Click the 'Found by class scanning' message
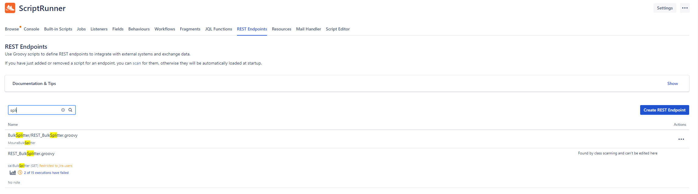 [x=618, y=153]
